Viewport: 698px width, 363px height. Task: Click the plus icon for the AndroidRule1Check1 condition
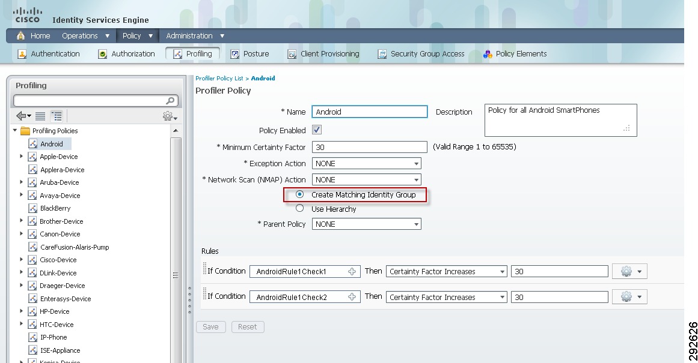tap(352, 271)
